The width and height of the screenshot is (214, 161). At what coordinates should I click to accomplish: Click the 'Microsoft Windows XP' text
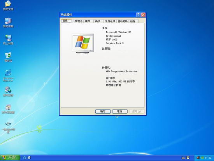[x=118, y=32]
